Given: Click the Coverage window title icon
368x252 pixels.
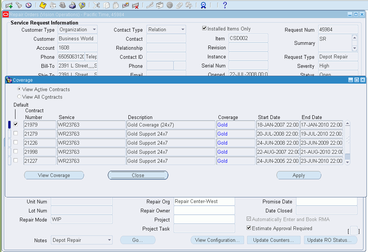Looking at the screenshot, I should click(x=9, y=80).
